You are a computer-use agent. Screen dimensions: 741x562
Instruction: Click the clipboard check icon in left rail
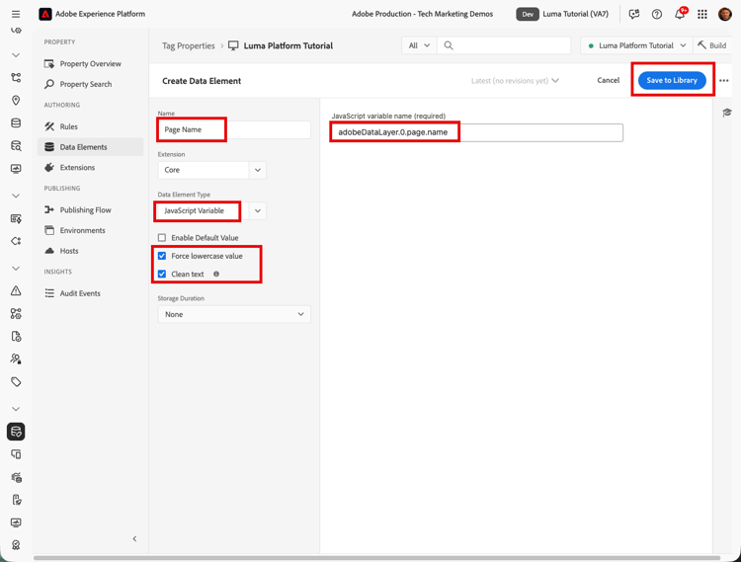16,500
